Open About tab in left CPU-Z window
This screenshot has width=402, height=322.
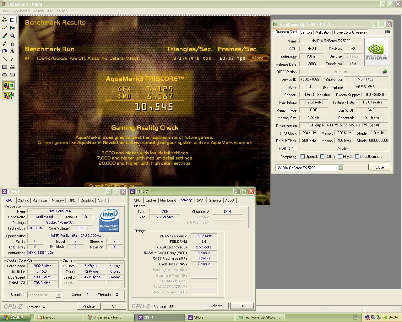pos(102,201)
